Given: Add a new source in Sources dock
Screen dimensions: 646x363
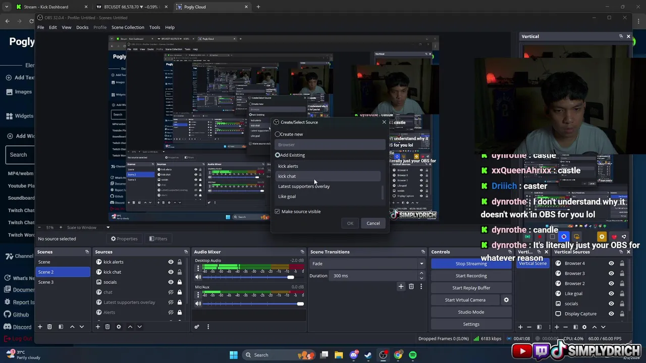Looking at the screenshot, I should pos(98,327).
